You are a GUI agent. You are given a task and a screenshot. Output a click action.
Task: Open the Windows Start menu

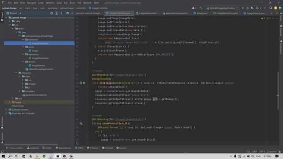pos(3,156)
